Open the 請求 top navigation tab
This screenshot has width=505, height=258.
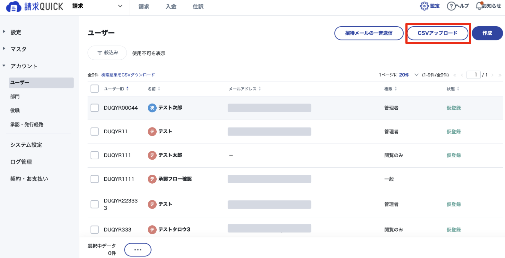[144, 7]
